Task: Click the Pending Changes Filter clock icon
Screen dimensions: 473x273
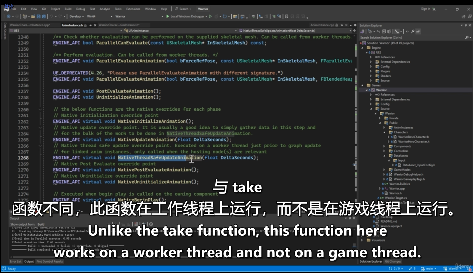Action: 370,31
